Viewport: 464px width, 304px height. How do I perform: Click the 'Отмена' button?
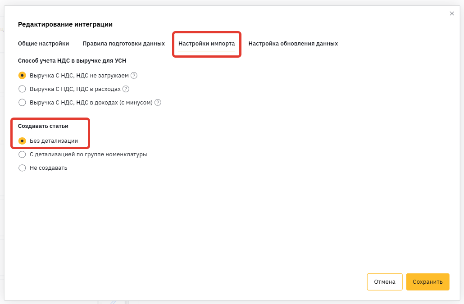coord(385,282)
